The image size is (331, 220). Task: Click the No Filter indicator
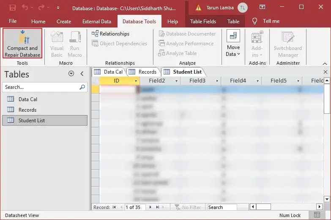(x=188, y=207)
